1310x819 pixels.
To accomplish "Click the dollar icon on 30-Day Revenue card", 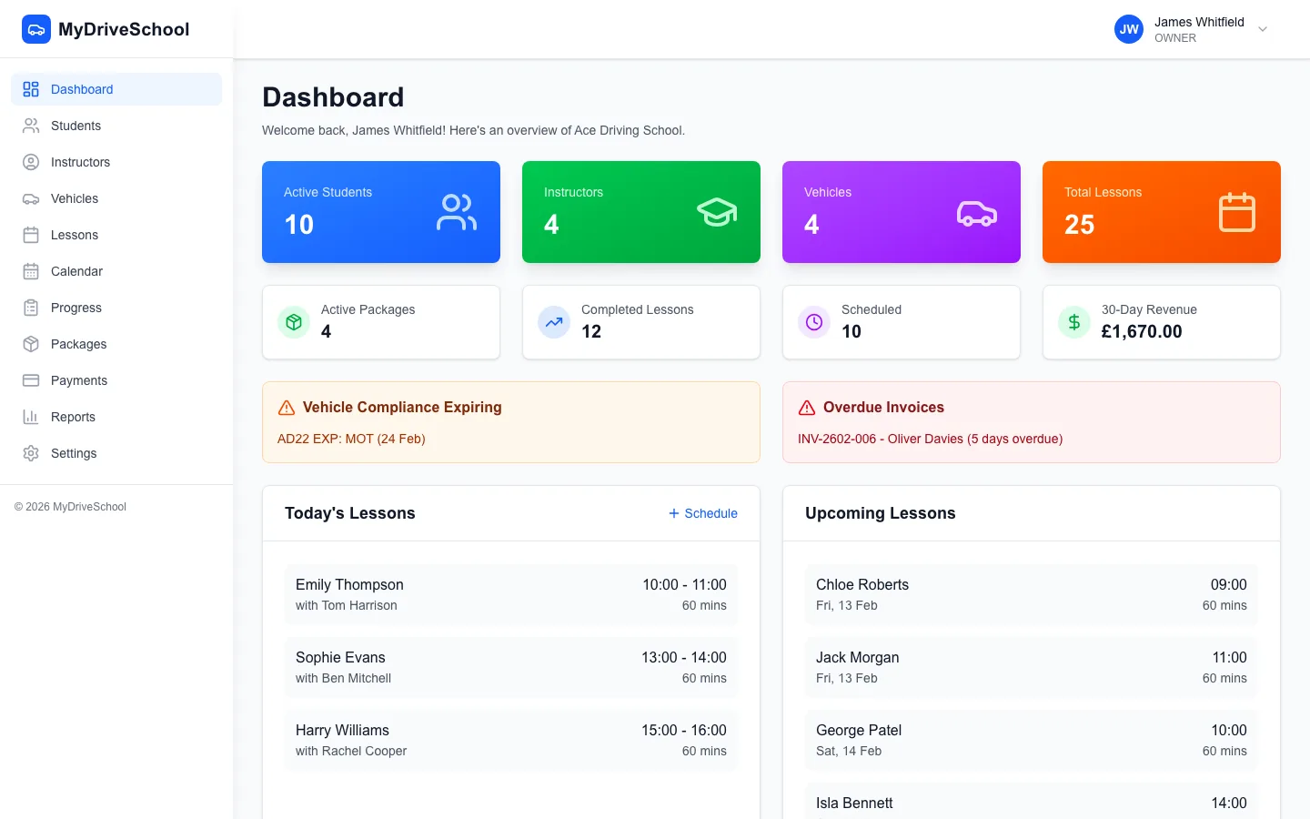I will tap(1073, 322).
